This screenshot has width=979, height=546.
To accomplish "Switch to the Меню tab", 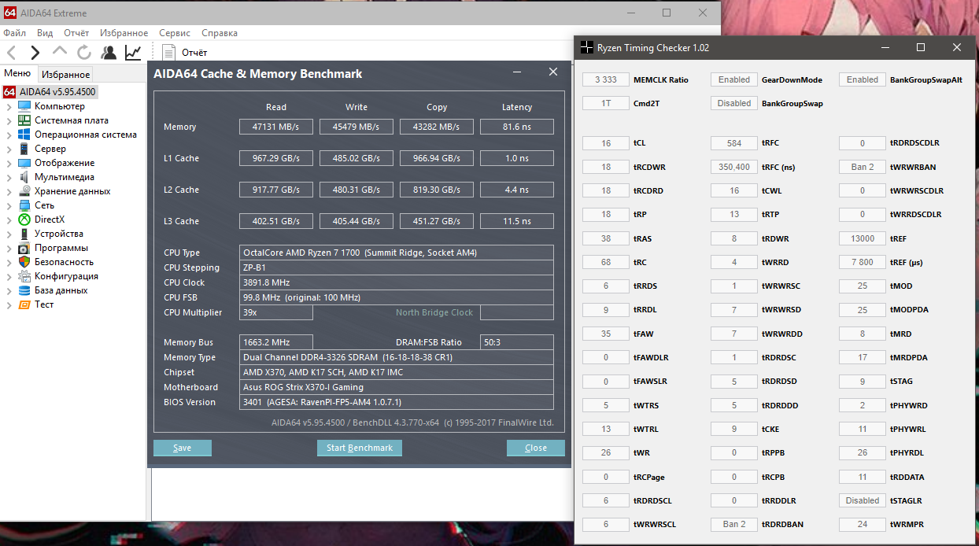I will coord(17,74).
